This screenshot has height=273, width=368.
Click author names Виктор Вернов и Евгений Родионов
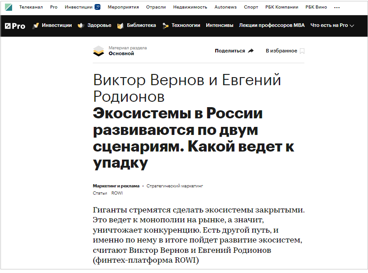click(187, 88)
